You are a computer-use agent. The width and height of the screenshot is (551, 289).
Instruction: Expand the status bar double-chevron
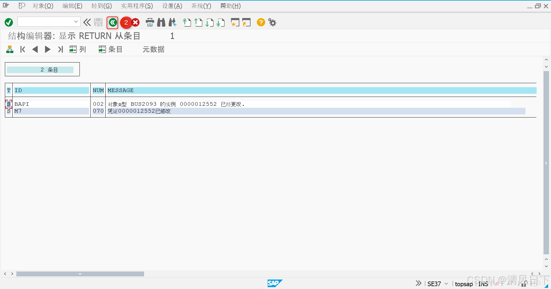pyautogui.click(x=418, y=283)
